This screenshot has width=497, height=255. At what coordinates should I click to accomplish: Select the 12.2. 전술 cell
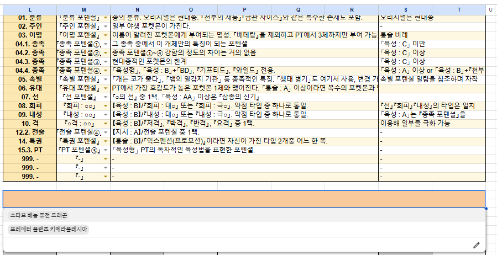point(30,132)
